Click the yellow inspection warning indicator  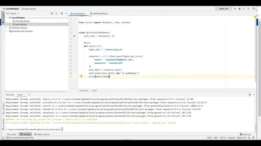tap(255, 17)
